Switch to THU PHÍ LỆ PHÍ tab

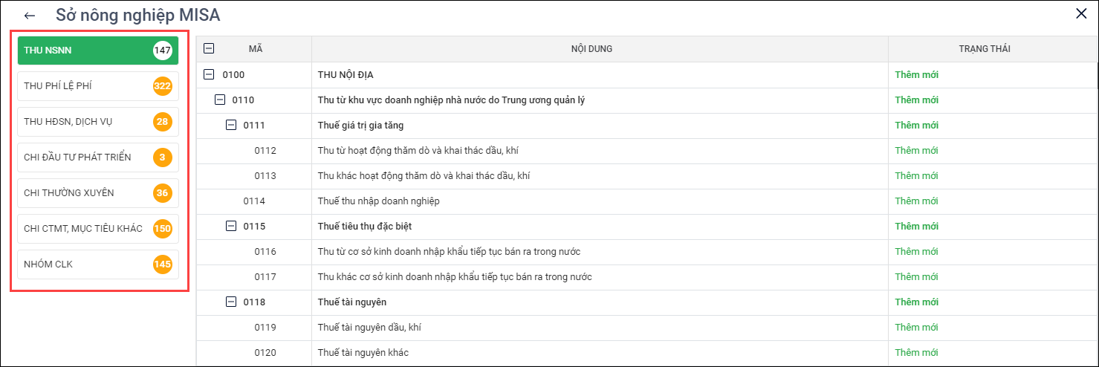[98, 86]
